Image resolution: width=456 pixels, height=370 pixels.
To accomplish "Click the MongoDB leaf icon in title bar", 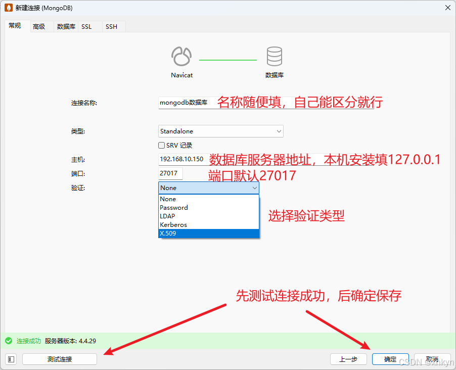I will [9, 8].
